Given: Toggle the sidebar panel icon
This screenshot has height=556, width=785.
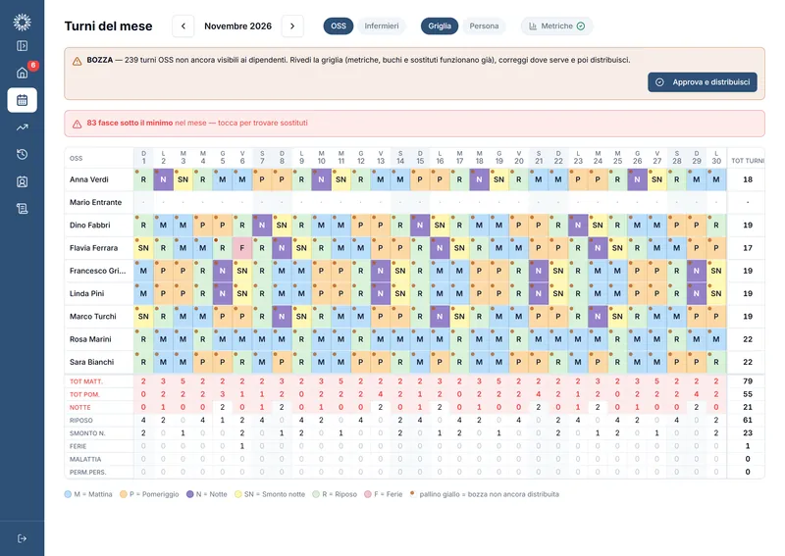Looking at the screenshot, I should click(22, 46).
